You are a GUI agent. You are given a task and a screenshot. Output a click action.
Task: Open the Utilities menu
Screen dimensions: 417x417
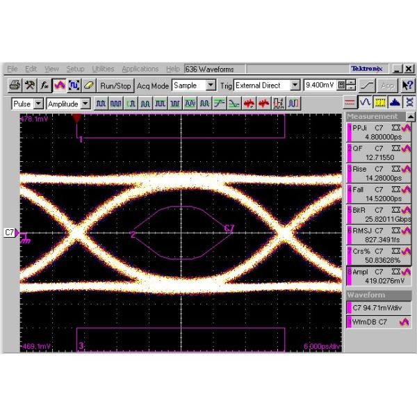click(x=103, y=69)
